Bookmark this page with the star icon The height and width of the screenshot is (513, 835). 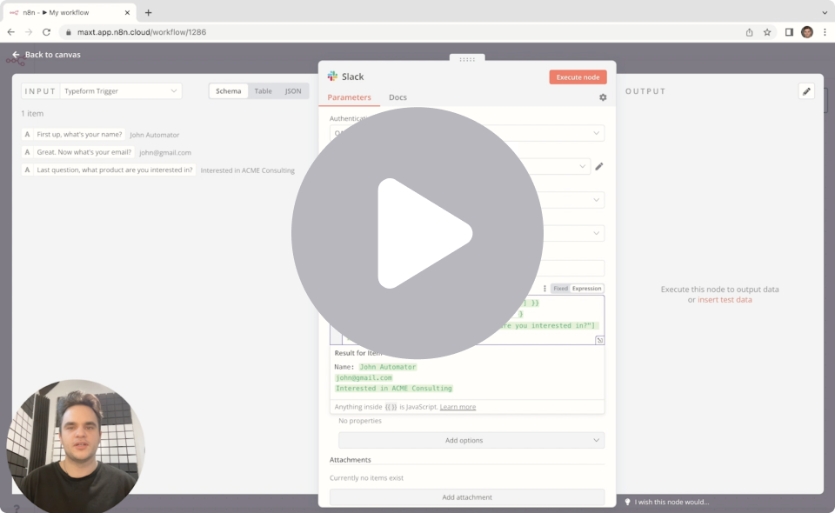[767, 32]
